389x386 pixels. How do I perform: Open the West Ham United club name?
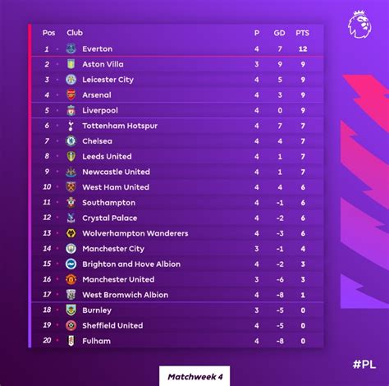point(116,187)
